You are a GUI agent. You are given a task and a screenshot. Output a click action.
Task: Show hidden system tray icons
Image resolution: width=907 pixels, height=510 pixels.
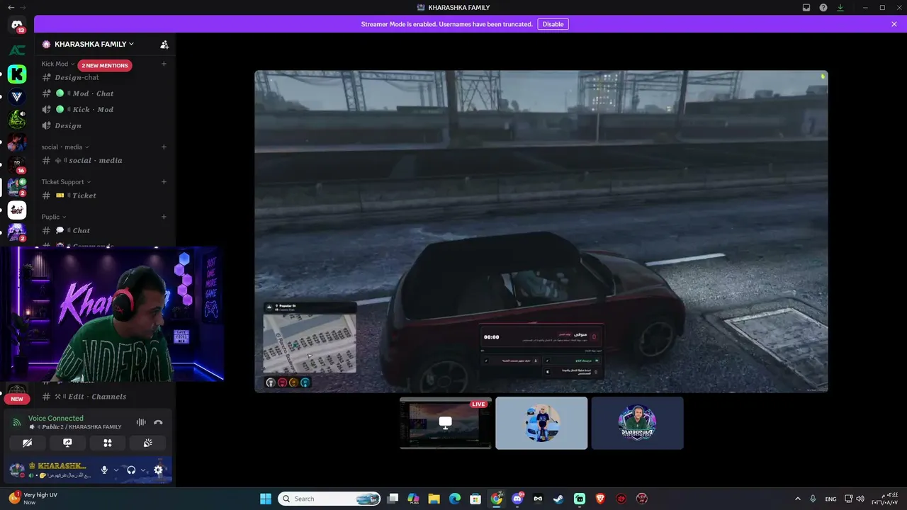[x=797, y=499]
